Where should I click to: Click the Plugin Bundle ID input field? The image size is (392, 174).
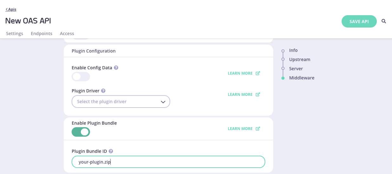click(x=168, y=162)
